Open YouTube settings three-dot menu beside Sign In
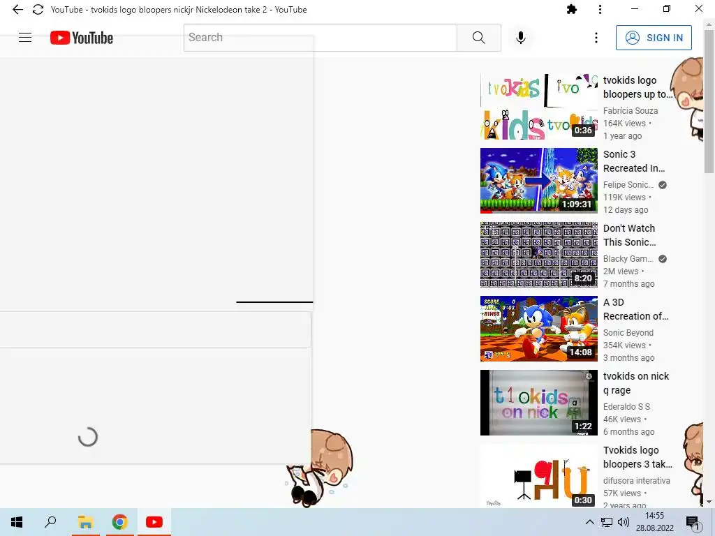The image size is (715, 536). click(596, 38)
